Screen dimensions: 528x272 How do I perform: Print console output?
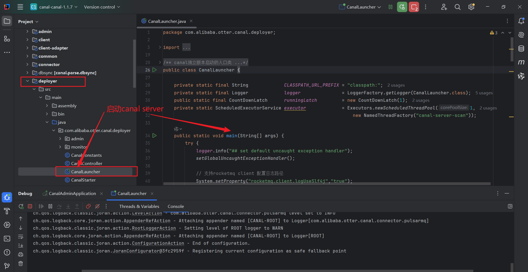[x=21, y=255]
